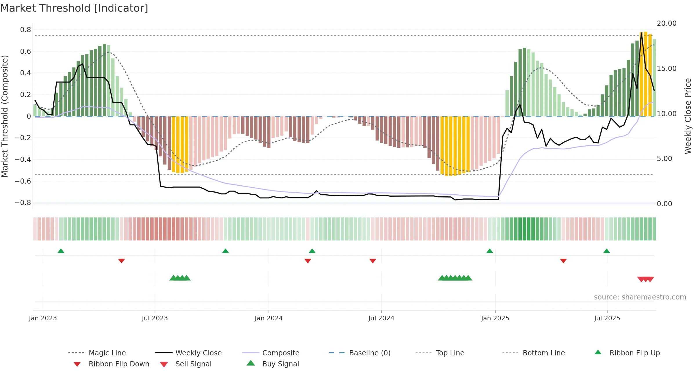Click the chart title Market Threshold [Indicator]
This screenshot has height=391, width=696.
click(x=74, y=8)
